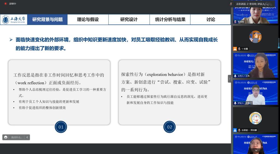Click the red recording indicator dot

[5, 4]
